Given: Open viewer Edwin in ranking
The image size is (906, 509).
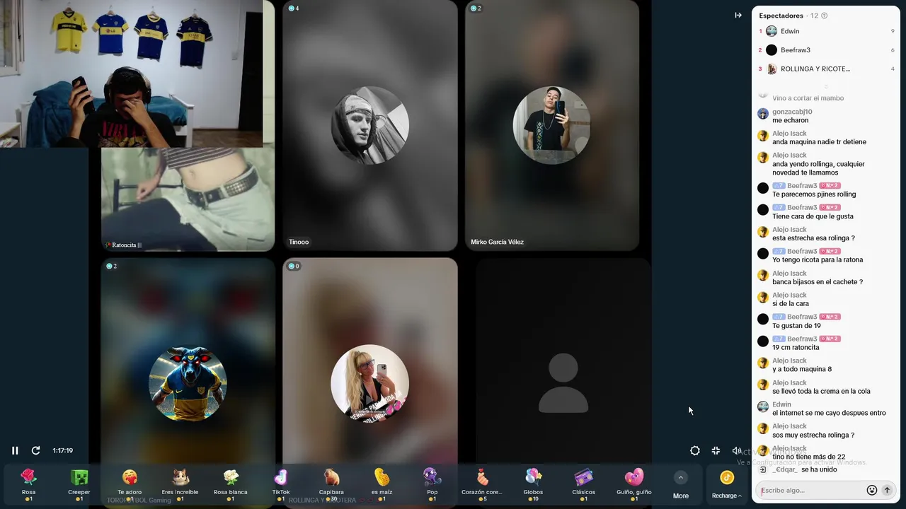Looking at the screenshot, I should coord(826,31).
